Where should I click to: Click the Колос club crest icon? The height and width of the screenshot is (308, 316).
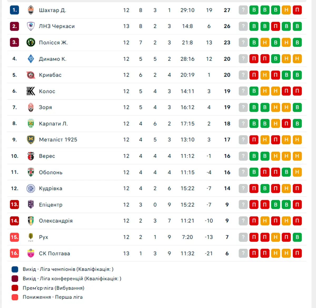[x=31, y=91]
